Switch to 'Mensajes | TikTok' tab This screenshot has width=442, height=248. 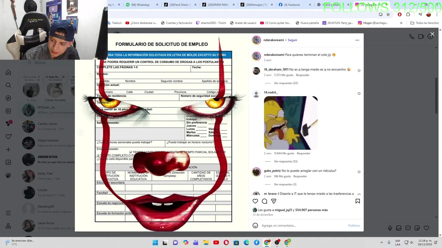click(256, 5)
